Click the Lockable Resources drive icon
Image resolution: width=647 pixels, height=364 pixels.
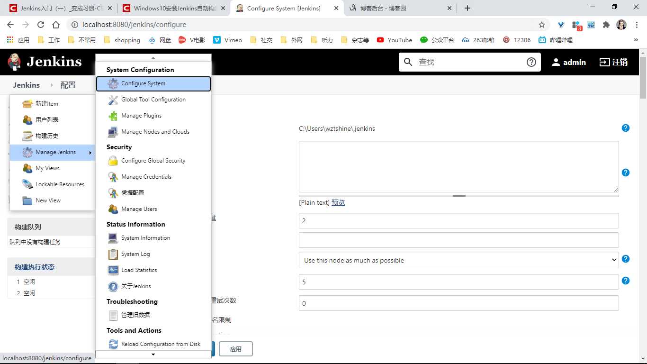point(27,184)
